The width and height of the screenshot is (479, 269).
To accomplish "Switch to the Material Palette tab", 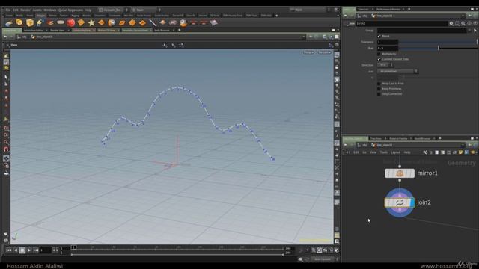I will pyautogui.click(x=398, y=138).
